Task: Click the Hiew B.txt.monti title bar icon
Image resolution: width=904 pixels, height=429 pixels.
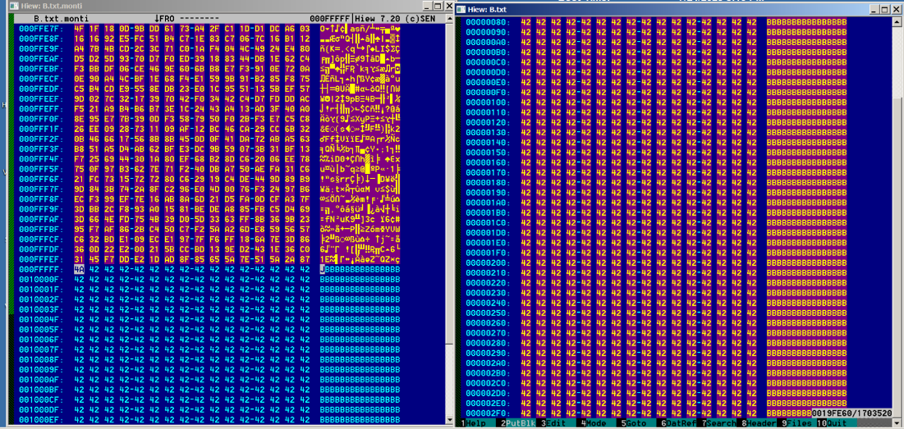Action: (14, 6)
